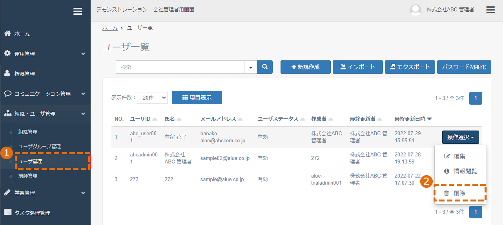Sort by 作成者 column arrow
This screenshot has width=503, height=225.
point(330,119)
